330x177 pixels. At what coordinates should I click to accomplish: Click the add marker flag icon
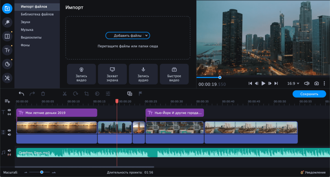[140, 94]
